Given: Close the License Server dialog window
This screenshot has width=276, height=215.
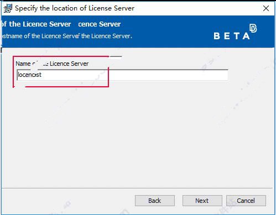Looking at the screenshot, I should pyautogui.click(x=266, y=8).
